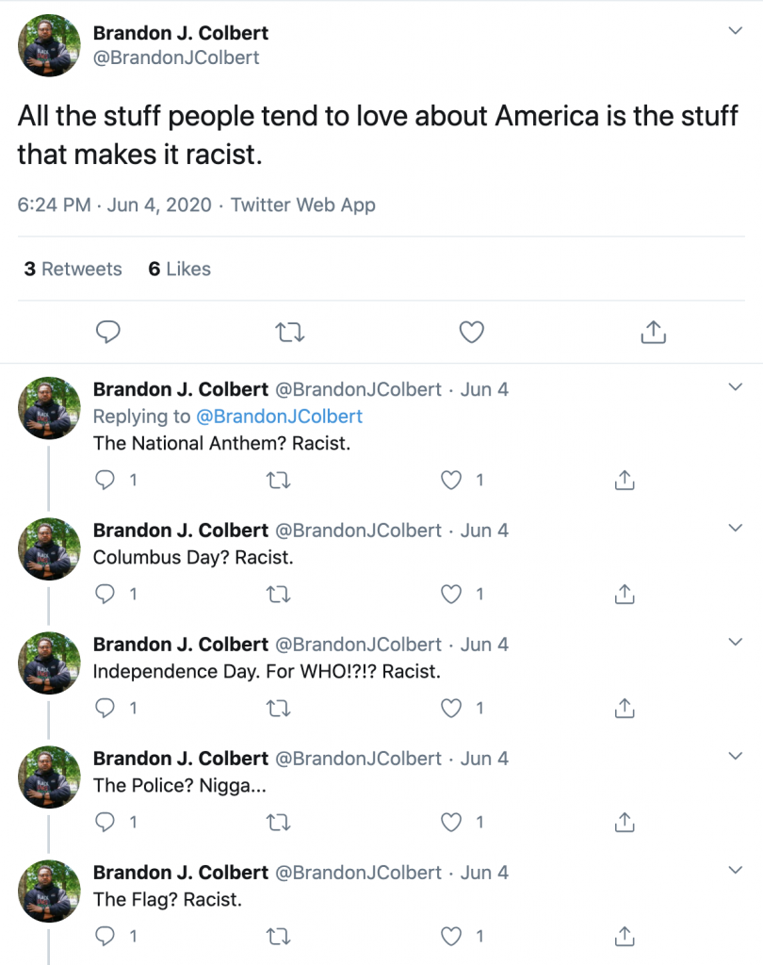Like the main tweet with heart icon
763x965 pixels.
471,332
